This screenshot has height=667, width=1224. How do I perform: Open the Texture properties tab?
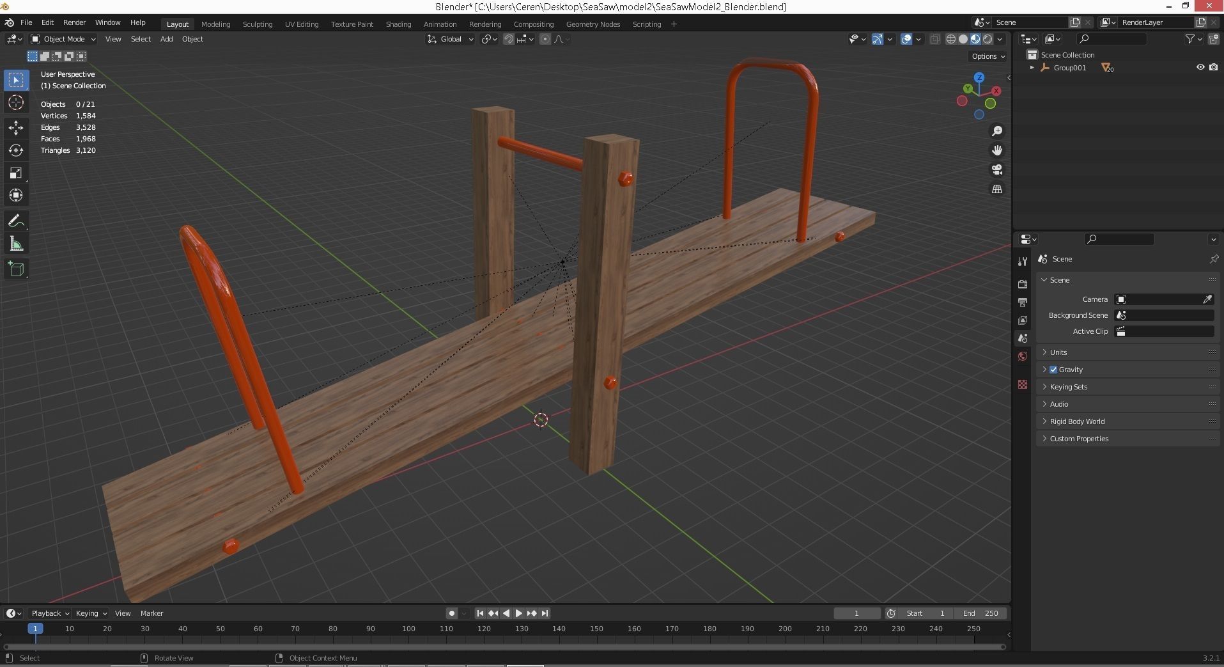tap(1023, 384)
